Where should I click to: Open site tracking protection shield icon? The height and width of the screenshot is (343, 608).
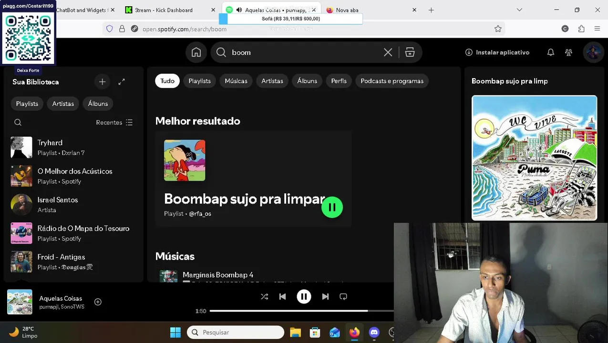tap(110, 29)
